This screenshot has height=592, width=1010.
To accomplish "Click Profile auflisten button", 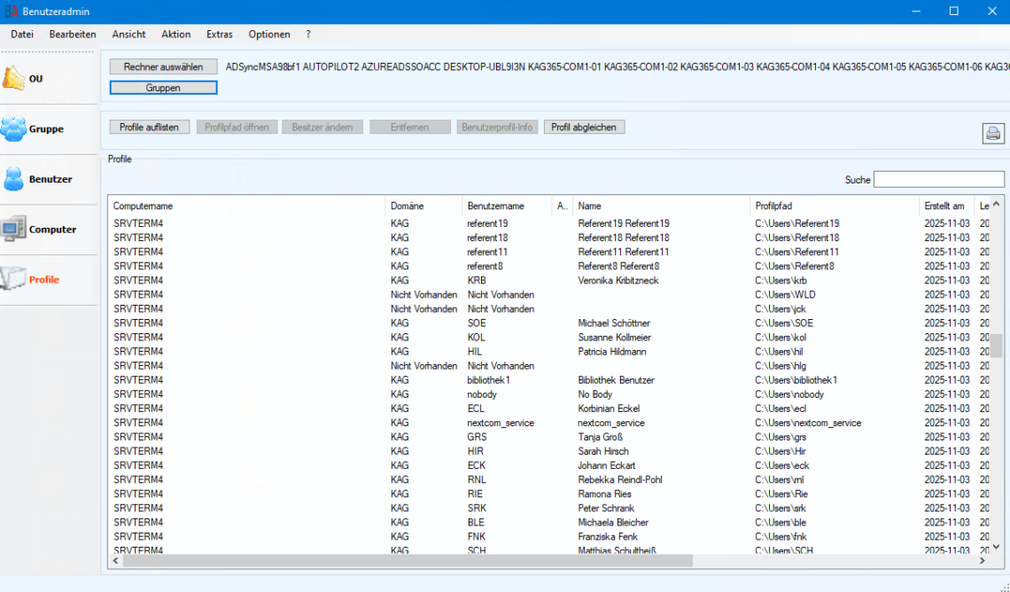I will [149, 128].
